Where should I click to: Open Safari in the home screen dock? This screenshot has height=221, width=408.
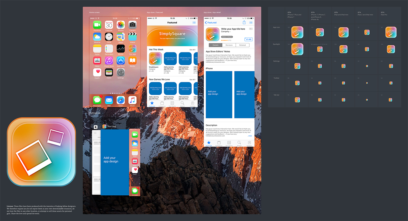coord(121,100)
